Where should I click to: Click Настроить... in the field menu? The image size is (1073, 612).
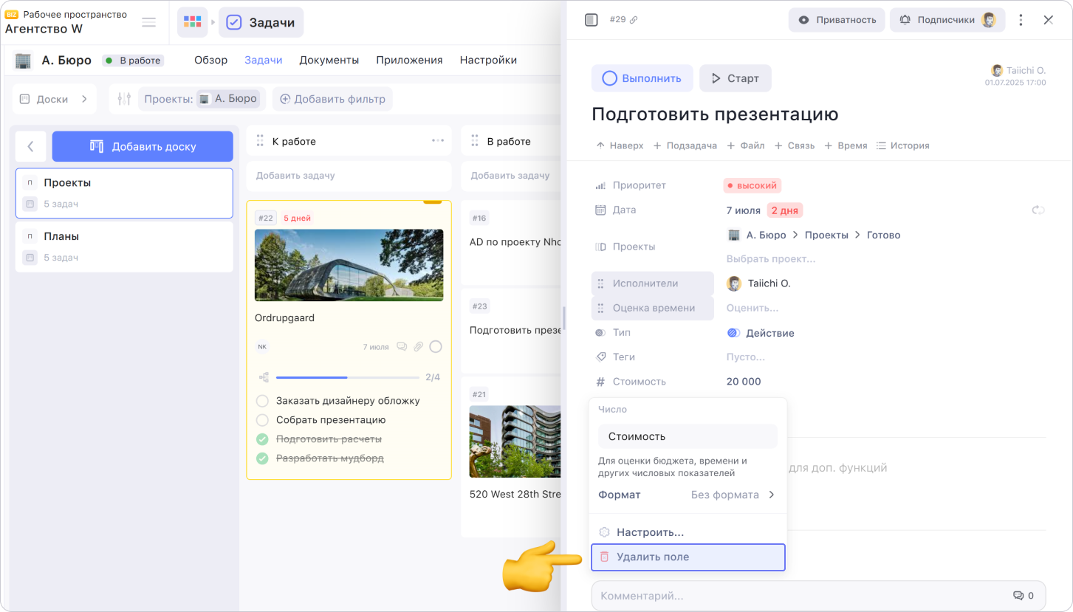(688, 532)
